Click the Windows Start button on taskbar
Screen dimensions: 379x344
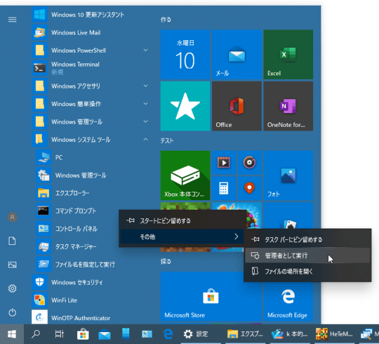[x=12, y=334]
